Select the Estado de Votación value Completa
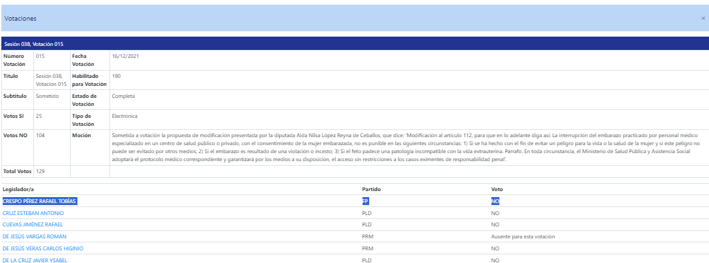709x263 pixels. click(x=124, y=96)
